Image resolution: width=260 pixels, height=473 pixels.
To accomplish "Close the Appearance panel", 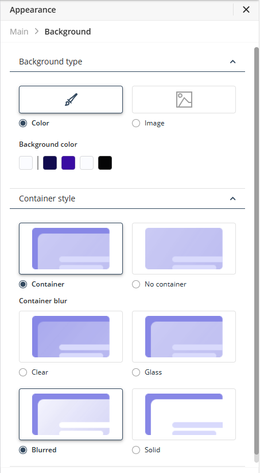I will [246, 10].
